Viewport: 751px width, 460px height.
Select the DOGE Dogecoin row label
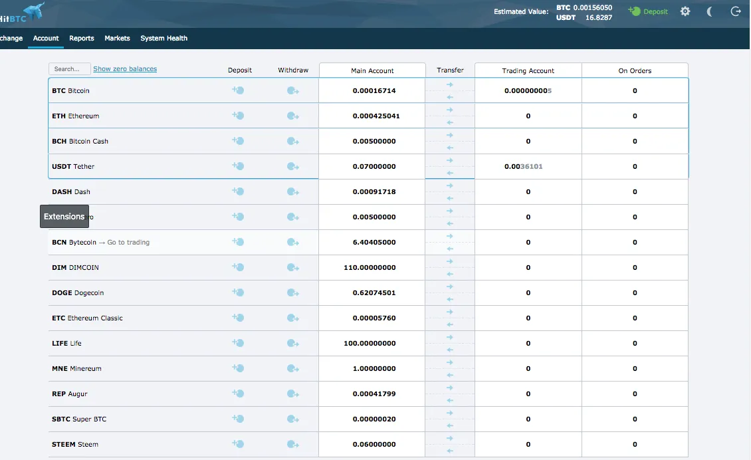pos(78,292)
